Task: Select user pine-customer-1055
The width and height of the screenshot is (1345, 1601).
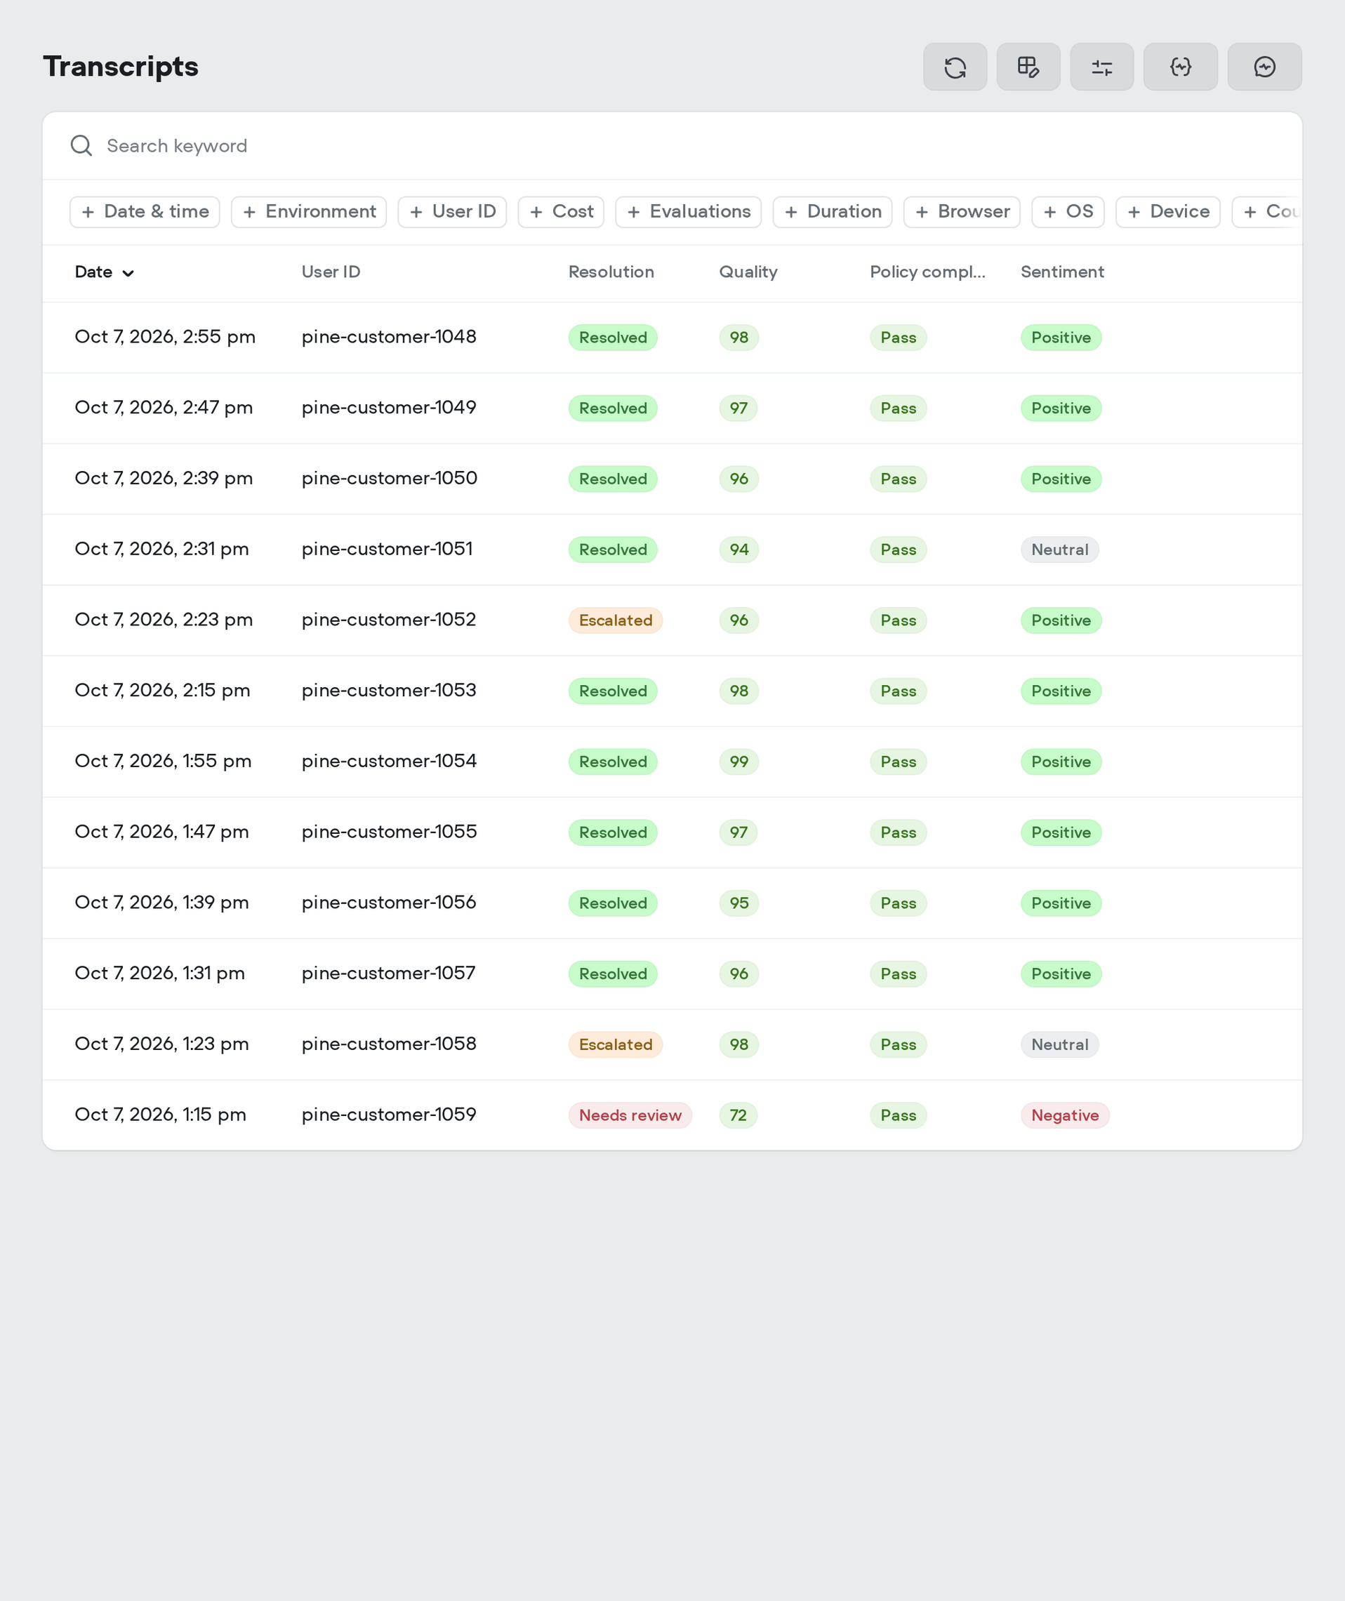Action: (x=389, y=832)
